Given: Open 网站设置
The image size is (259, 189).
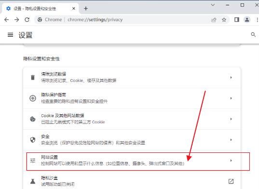Looking at the screenshot, I should click(x=132, y=161).
